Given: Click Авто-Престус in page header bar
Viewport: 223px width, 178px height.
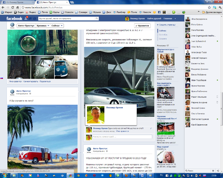Looking at the screenshot, I should tap(26, 26).
